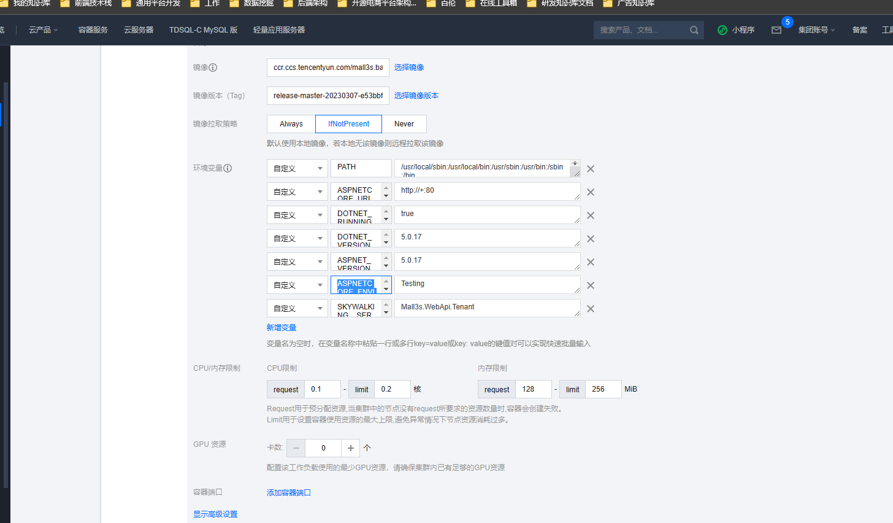Click the CPU limit field showing 0.2

[x=393, y=389]
